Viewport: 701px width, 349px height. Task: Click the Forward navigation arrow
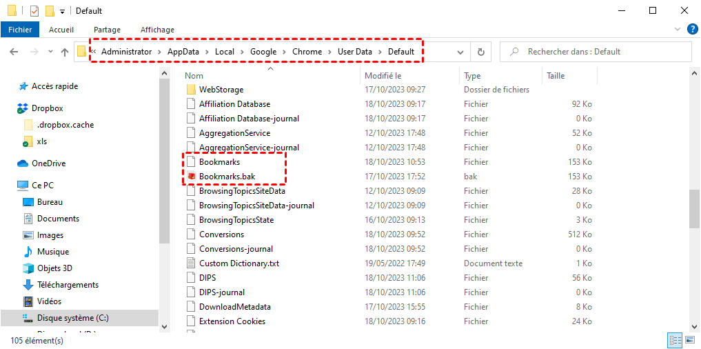[34, 52]
